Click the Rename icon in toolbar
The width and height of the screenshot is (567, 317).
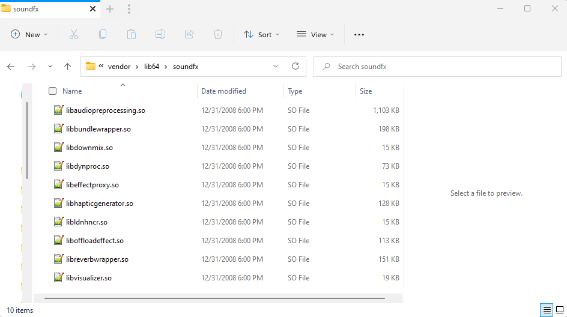coord(160,34)
